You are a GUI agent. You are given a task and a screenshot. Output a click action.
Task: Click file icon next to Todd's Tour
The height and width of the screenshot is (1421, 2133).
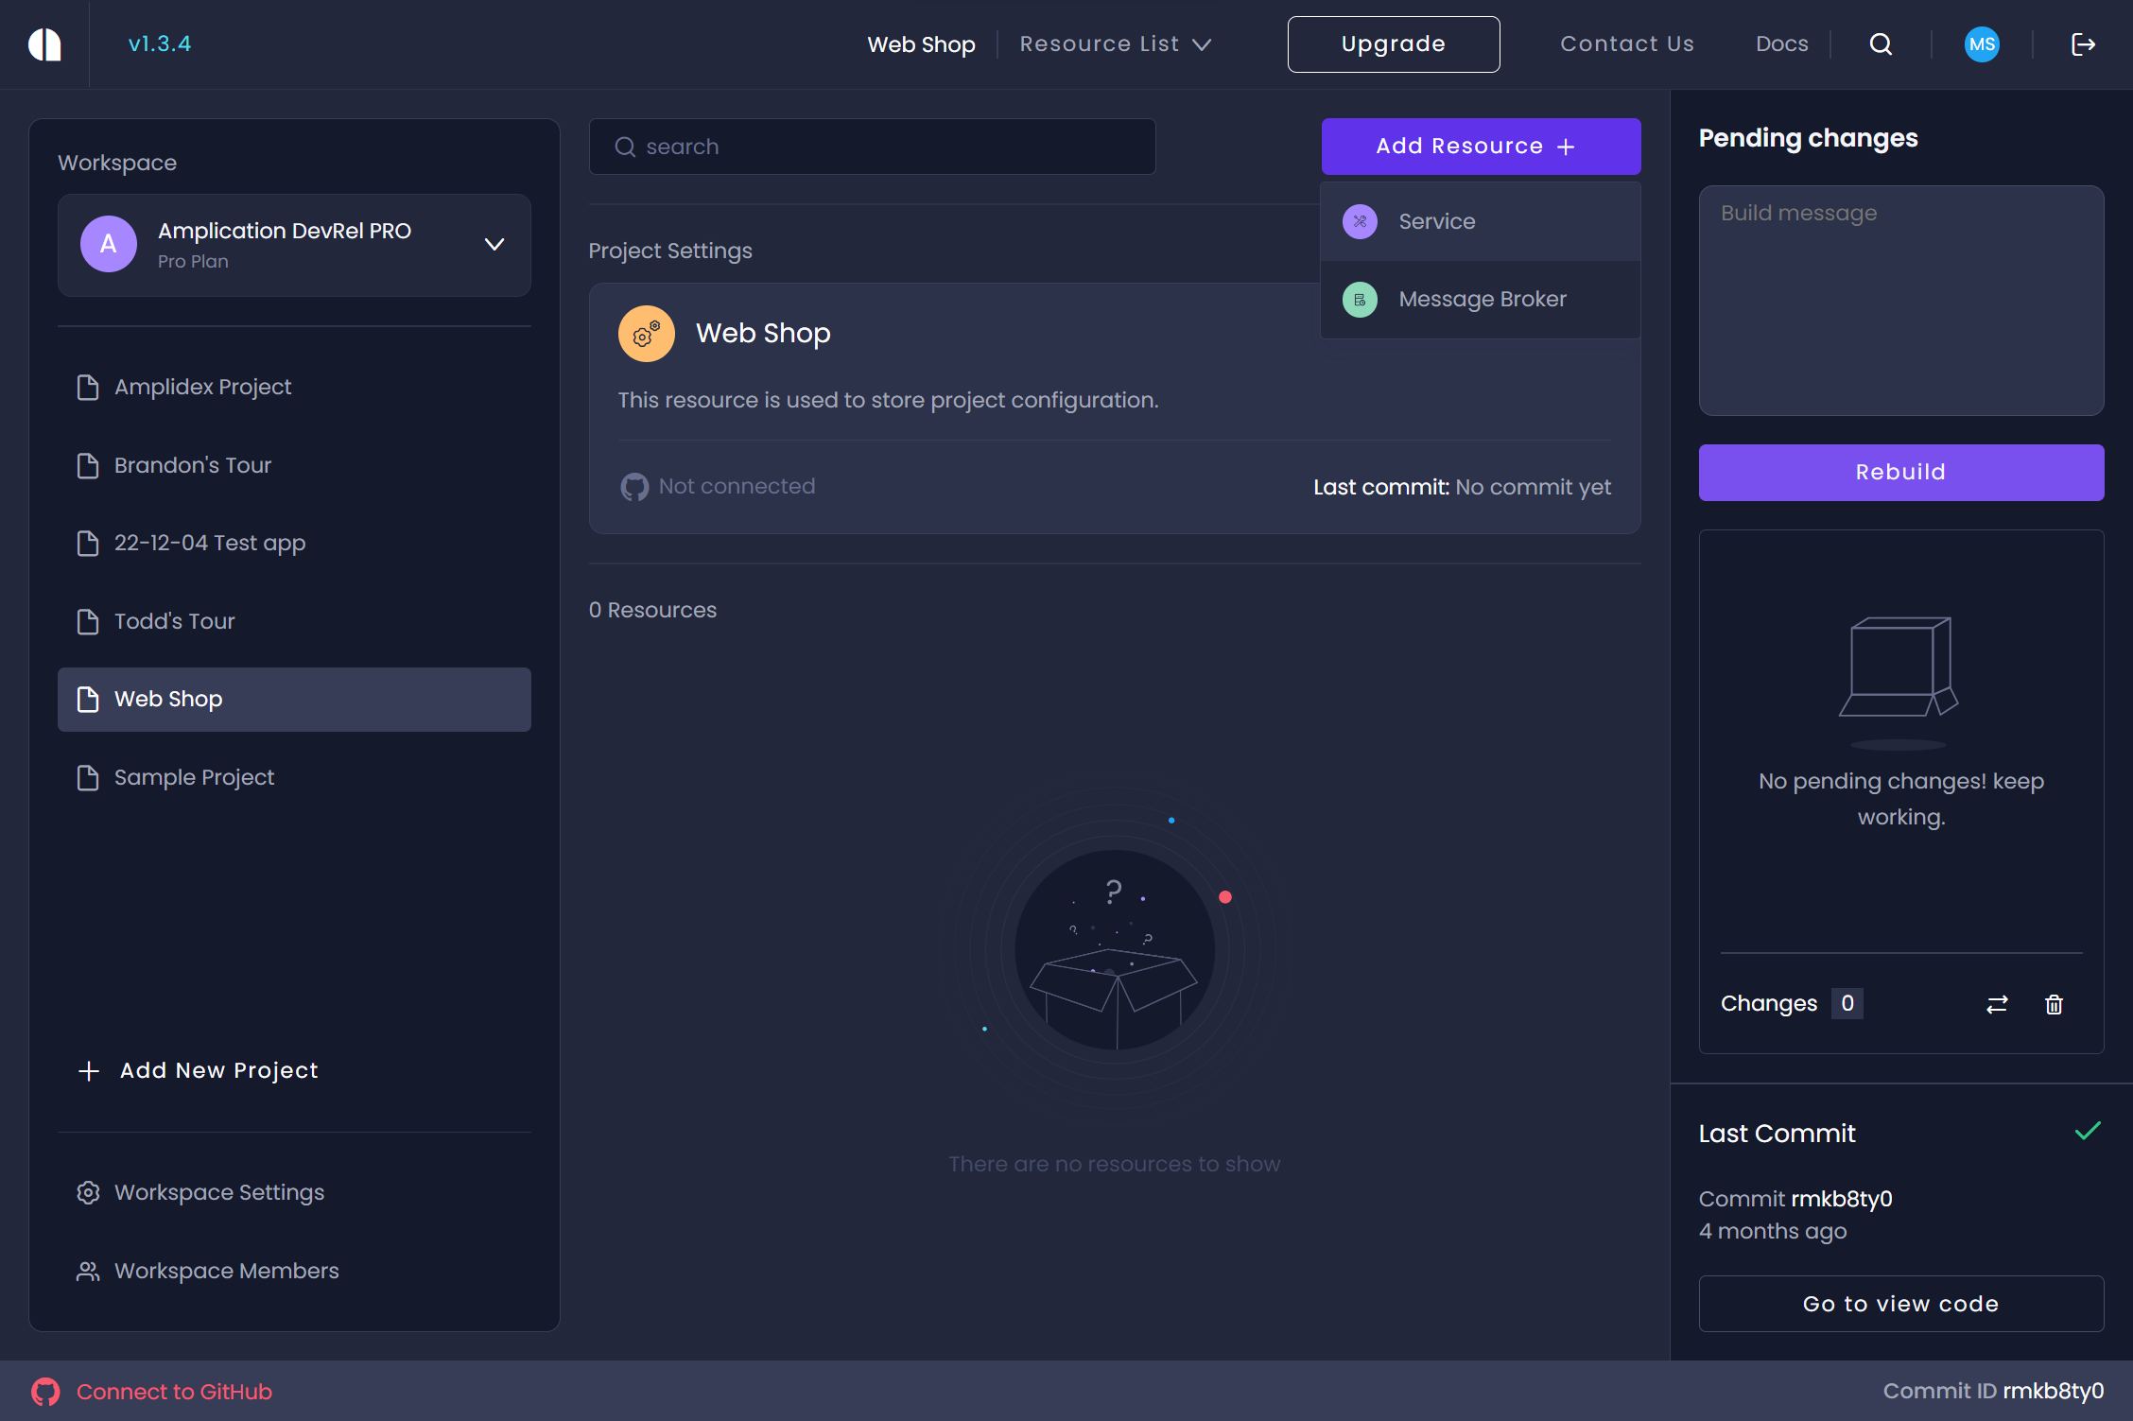tap(88, 622)
